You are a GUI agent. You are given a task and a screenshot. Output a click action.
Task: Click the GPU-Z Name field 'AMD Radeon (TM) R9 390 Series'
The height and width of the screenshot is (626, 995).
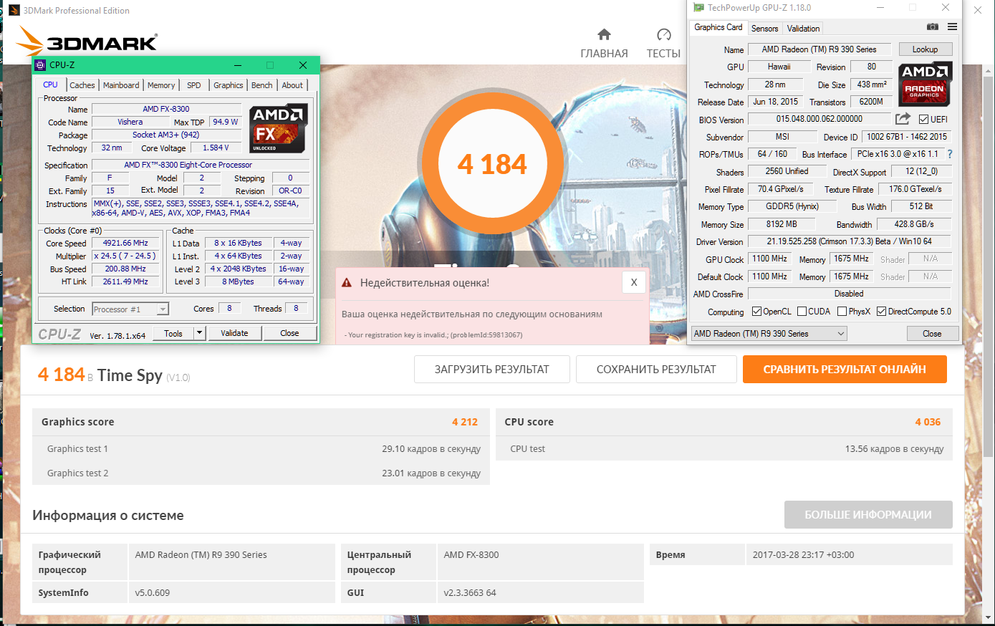819,49
